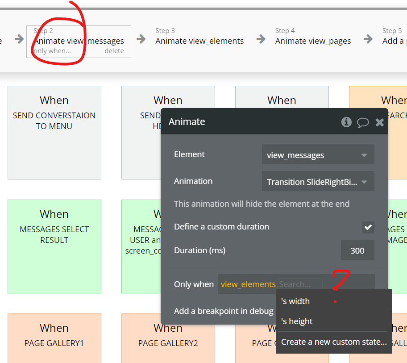Viewport: 407px width, 363px height.
Task: Open the Element dropdown showing view_messages
Action: 318,155
